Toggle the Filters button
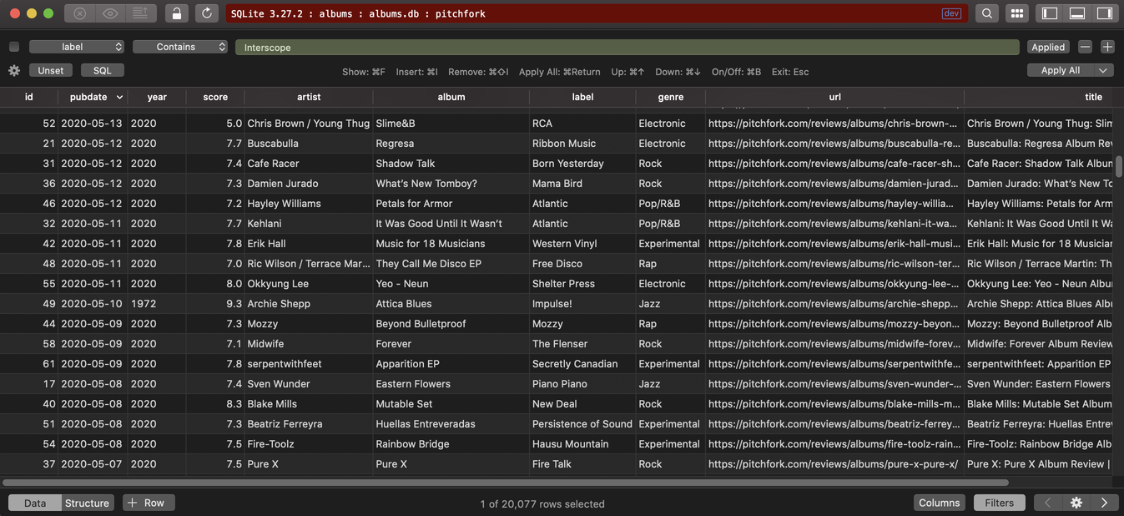 click(999, 503)
